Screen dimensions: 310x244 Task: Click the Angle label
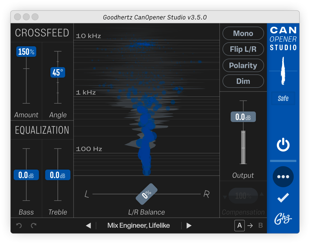58,115
